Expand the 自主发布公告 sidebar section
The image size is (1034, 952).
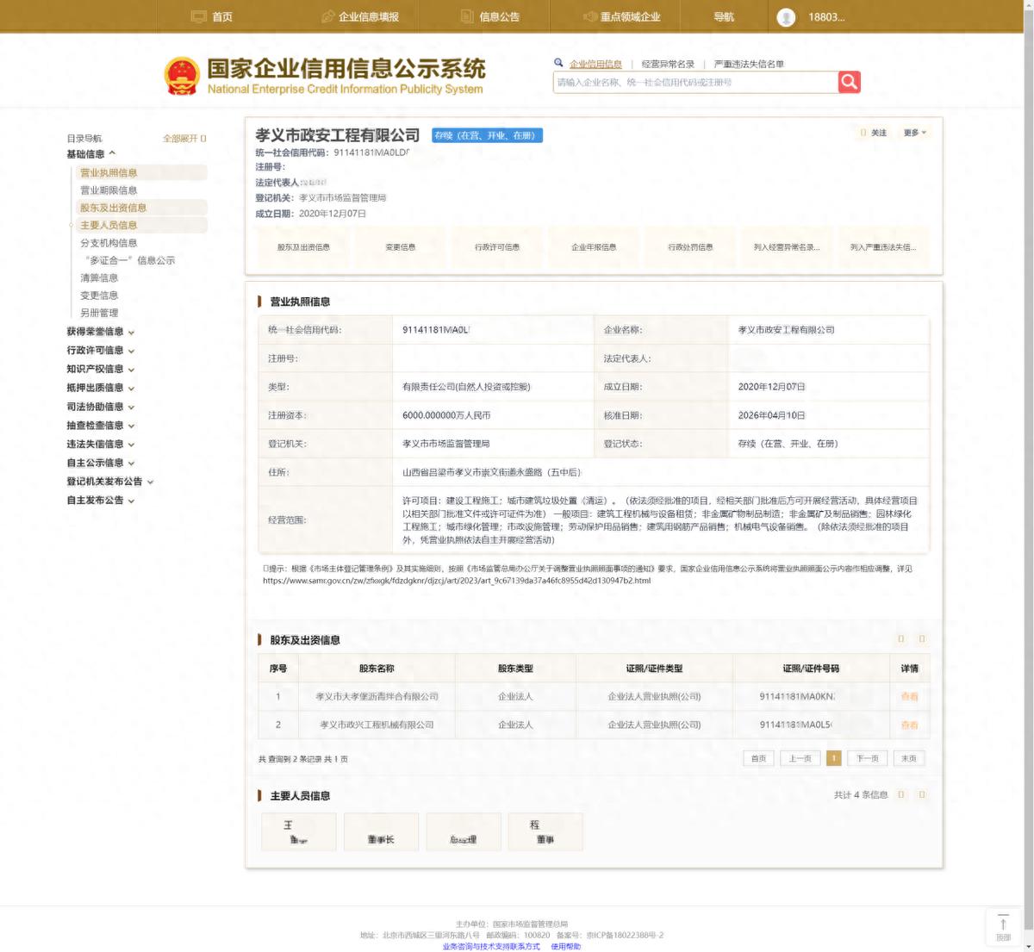[x=100, y=500]
